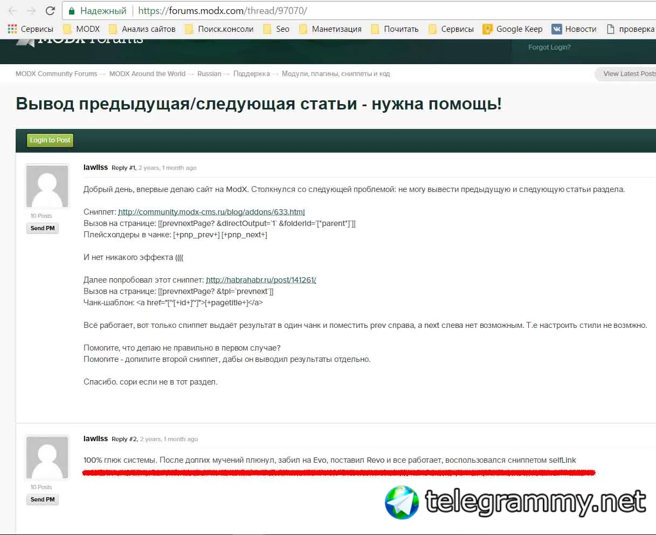The image size is (656, 535).
Task: Open the second Сервисы bookmark folder
Action: click(451, 29)
